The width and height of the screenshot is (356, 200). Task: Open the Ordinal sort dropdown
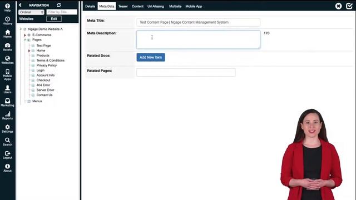[x=31, y=12]
